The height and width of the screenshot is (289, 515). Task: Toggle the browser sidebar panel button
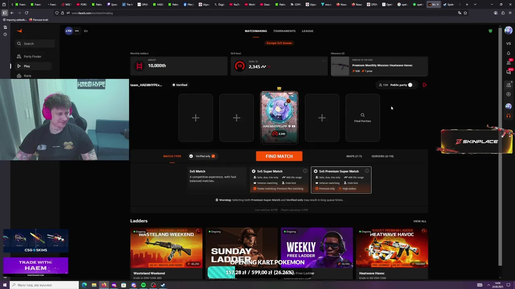point(5,13)
